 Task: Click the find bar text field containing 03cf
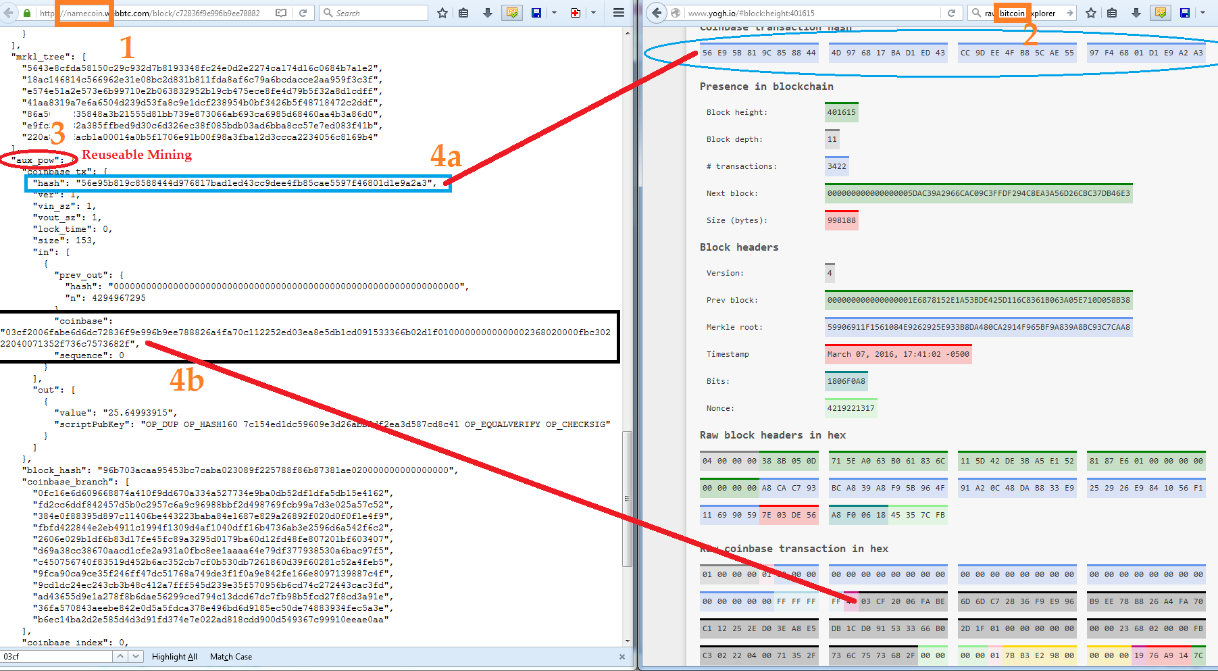(57, 656)
